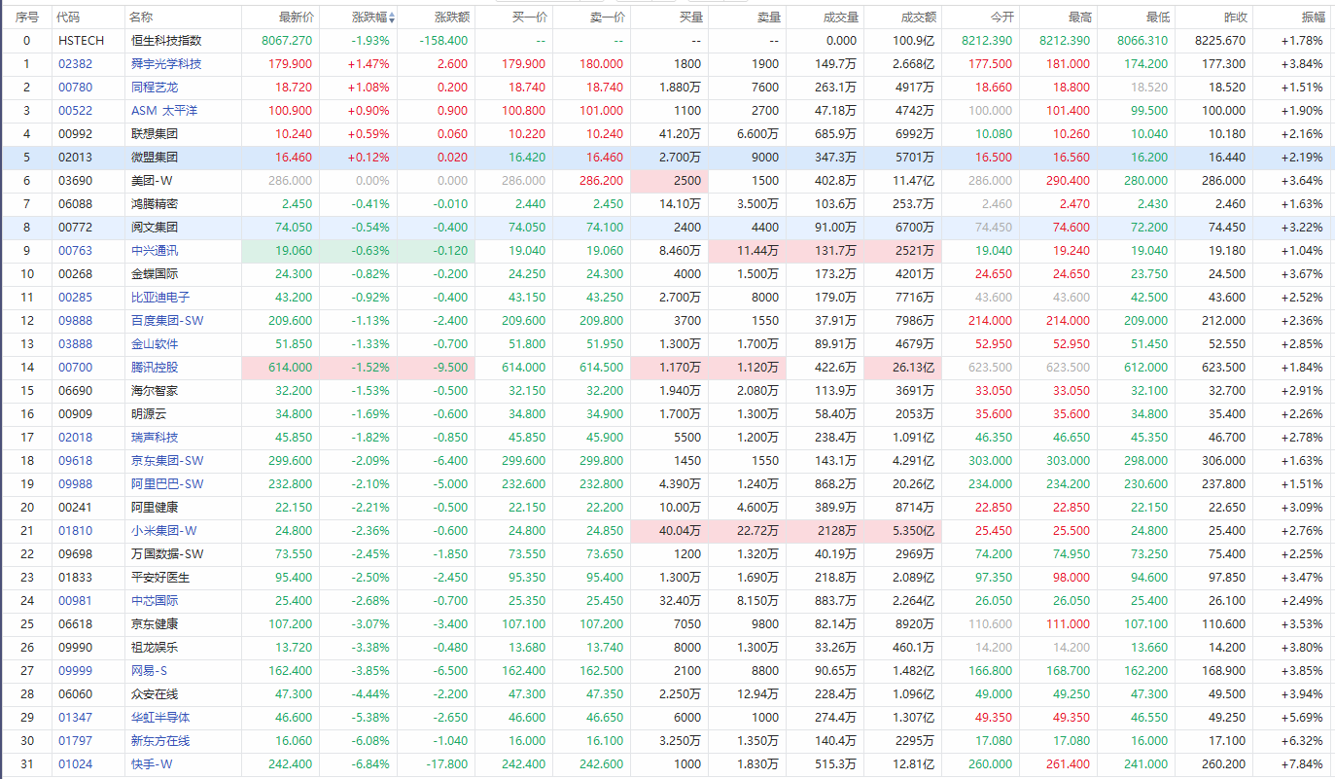This screenshot has width=1335, height=779.
Task: Click the 名称 column header
Action: [141, 18]
